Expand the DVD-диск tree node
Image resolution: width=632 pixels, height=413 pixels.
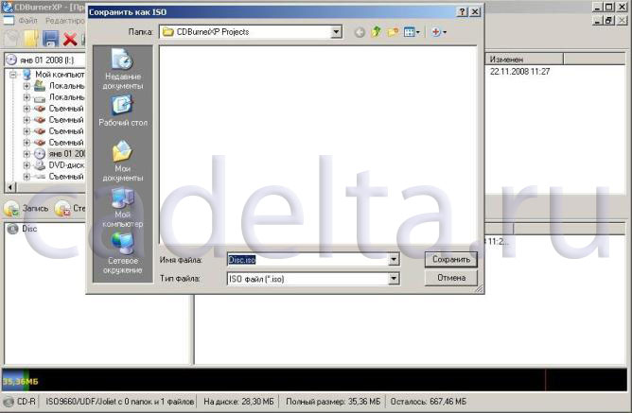[27, 164]
